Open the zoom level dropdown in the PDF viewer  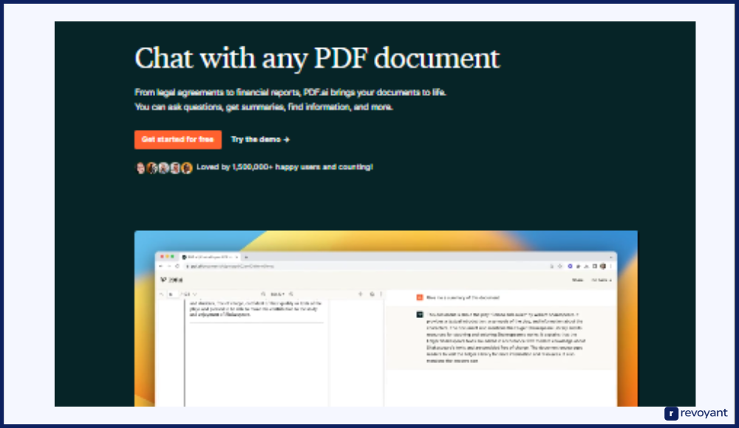click(x=278, y=294)
